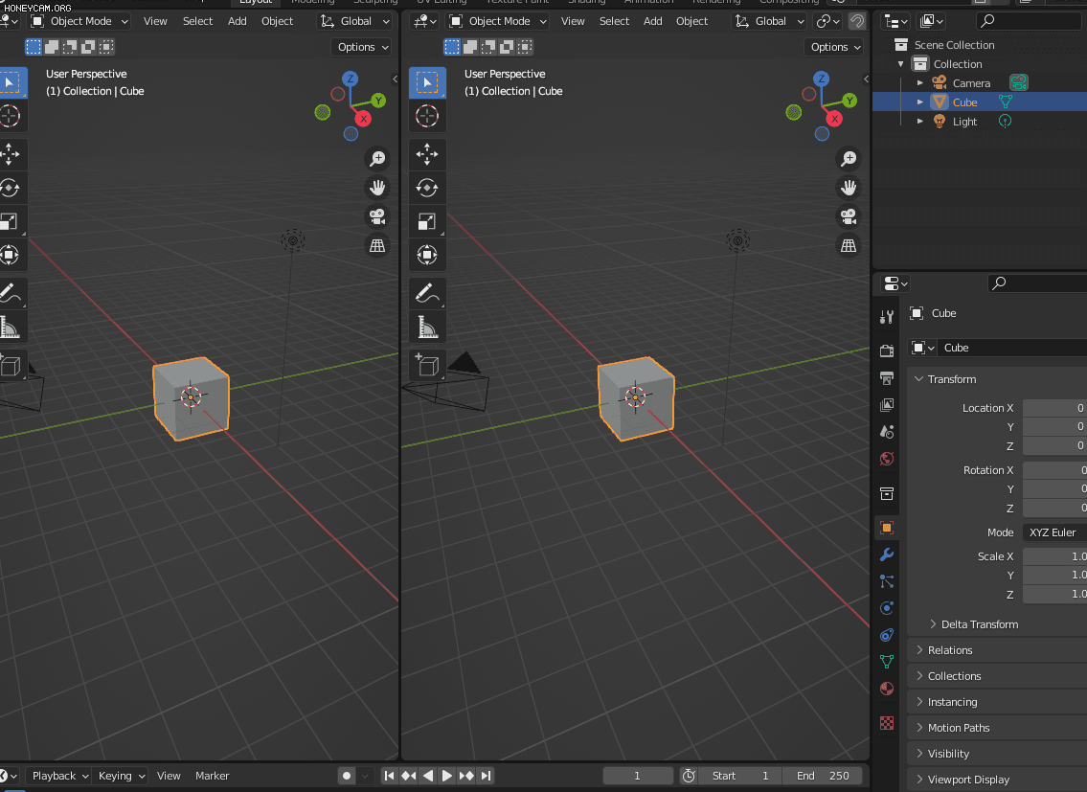Open Object Mode dropdown in right viewport
The height and width of the screenshot is (792, 1087).
click(498, 21)
